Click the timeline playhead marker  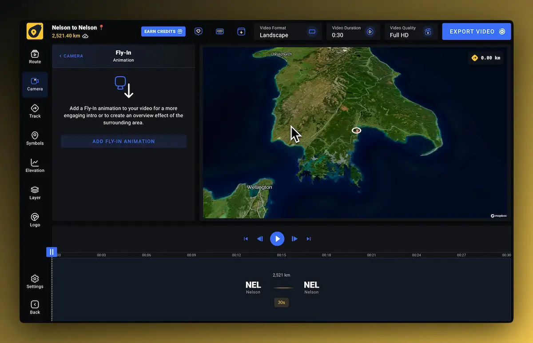[x=52, y=252]
